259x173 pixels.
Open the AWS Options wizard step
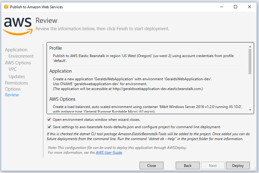tap(18, 63)
